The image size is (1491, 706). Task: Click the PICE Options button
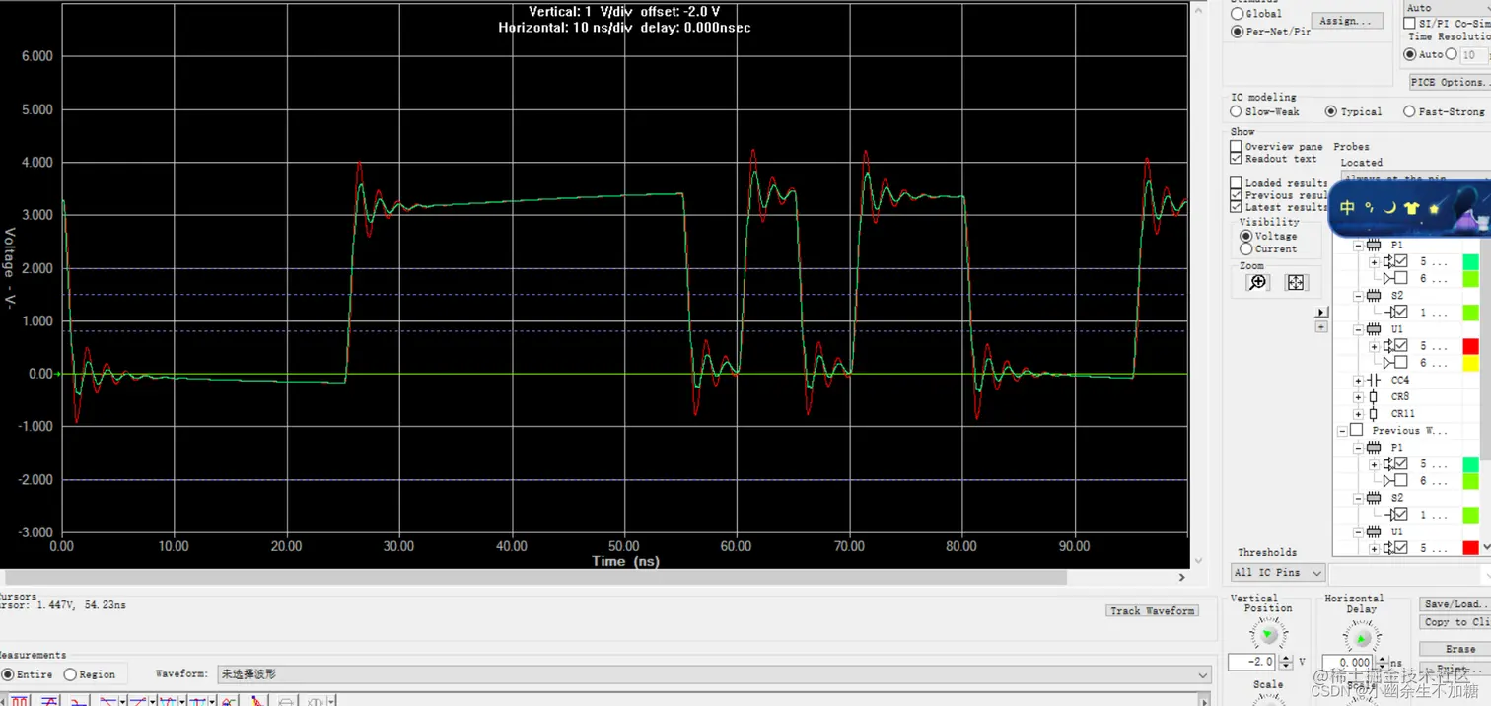pos(1450,82)
